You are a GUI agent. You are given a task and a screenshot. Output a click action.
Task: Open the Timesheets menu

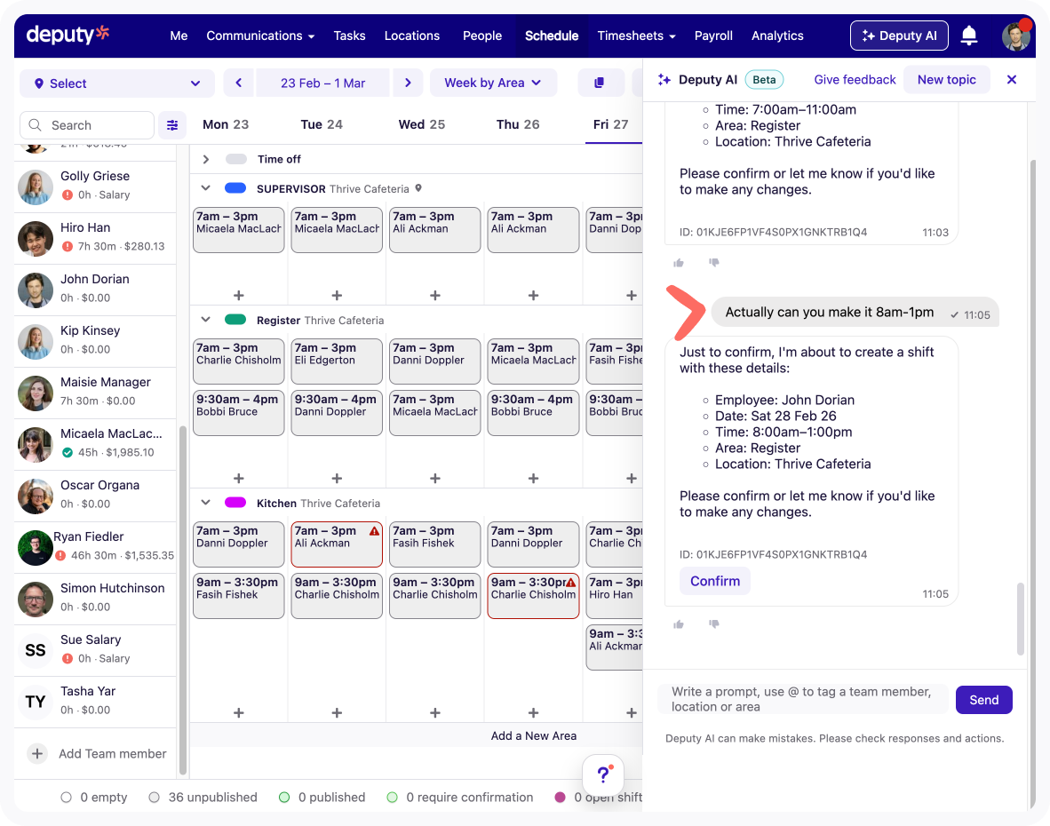636,36
